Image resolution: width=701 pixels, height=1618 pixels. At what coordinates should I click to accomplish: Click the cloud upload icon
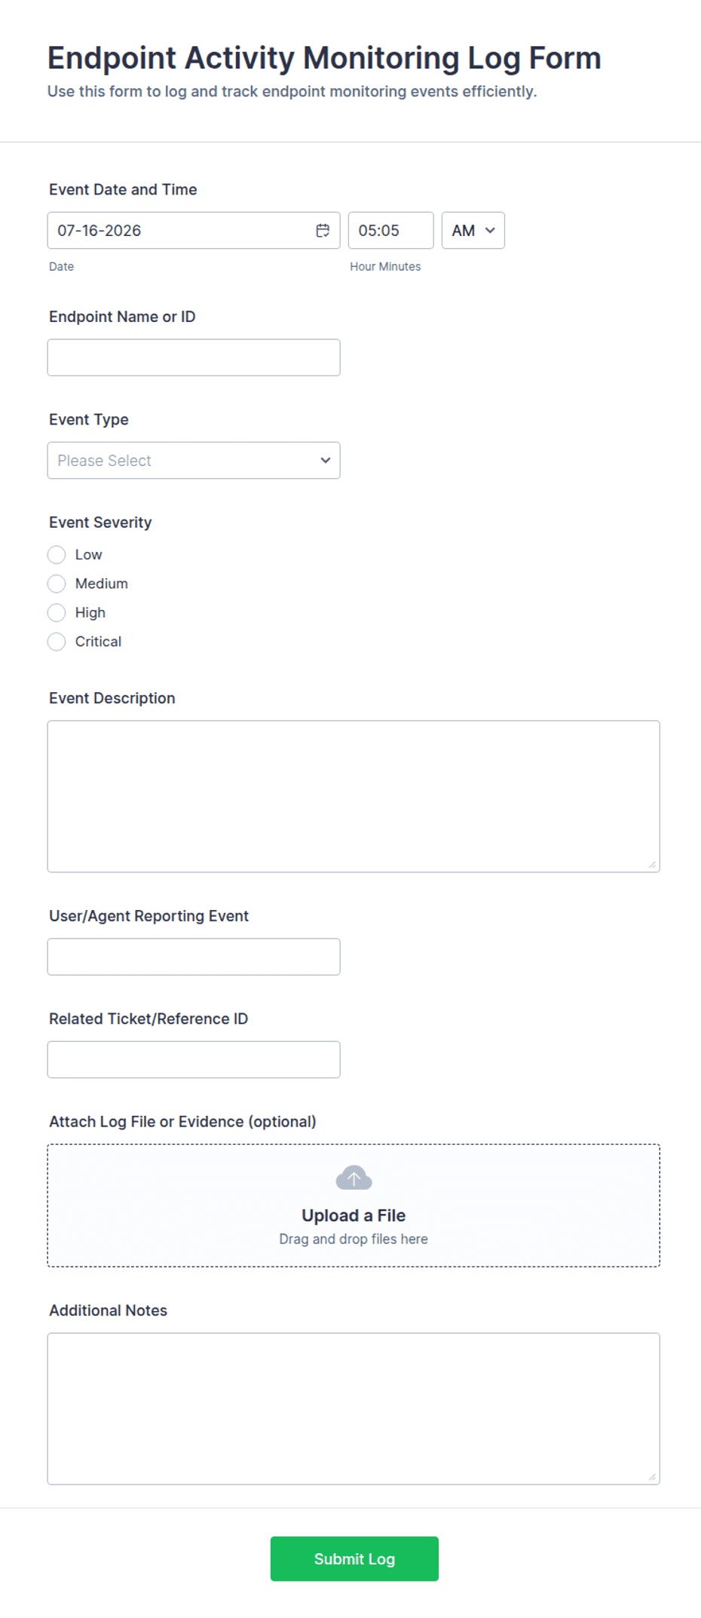click(x=354, y=1178)
